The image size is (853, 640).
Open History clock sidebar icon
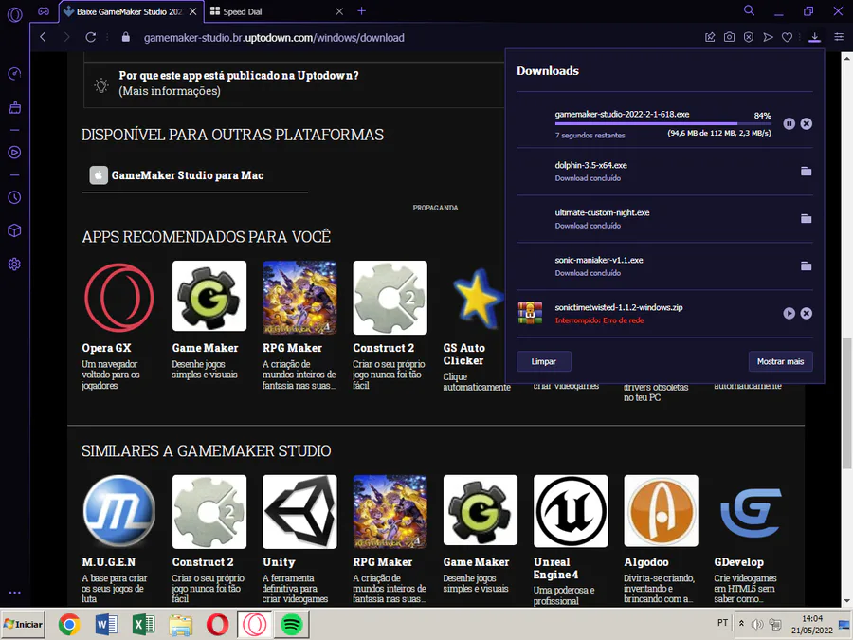(14, 197)
